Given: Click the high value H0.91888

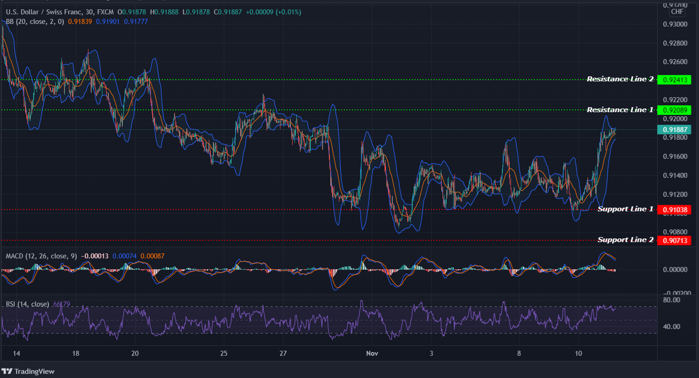Looking at the screenshot, I should [x=164, y=12].
